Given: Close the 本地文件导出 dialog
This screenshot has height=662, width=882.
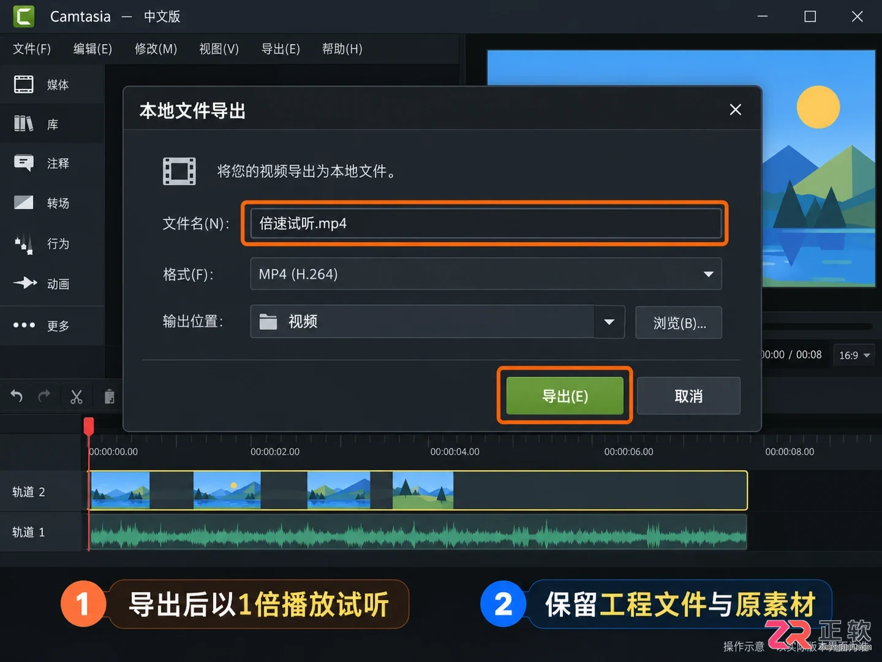Looking at the screenshot, I should tap(736, 110).
